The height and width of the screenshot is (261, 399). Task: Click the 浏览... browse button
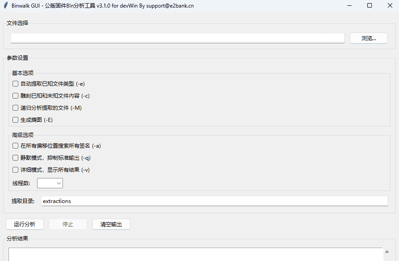click(x=368, y=38)
